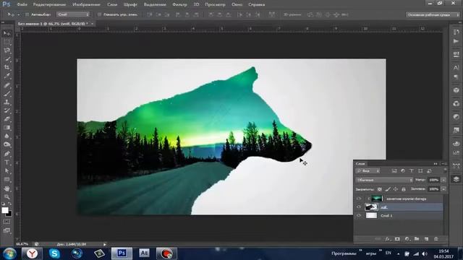463x260 pixels.
Task: Toggle lock transparent pixels
Action: coord(380,189)
